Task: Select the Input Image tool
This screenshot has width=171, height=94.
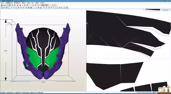Action: coord(16,8)
